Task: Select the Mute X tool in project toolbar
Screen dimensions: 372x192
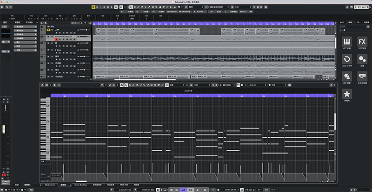Action: (x=153, y=7)
